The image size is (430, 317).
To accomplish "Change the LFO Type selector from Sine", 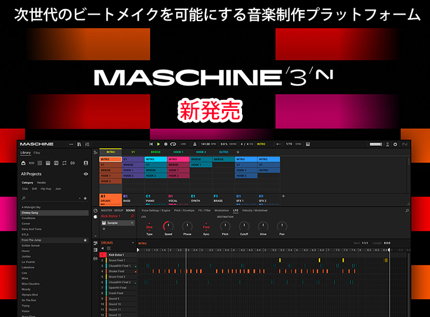I will (x=149, y=227).
